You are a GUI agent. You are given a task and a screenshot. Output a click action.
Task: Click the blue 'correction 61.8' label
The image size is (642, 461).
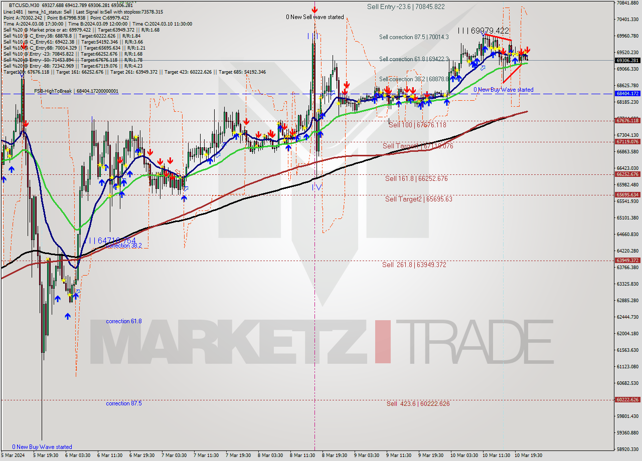(124, 321)
